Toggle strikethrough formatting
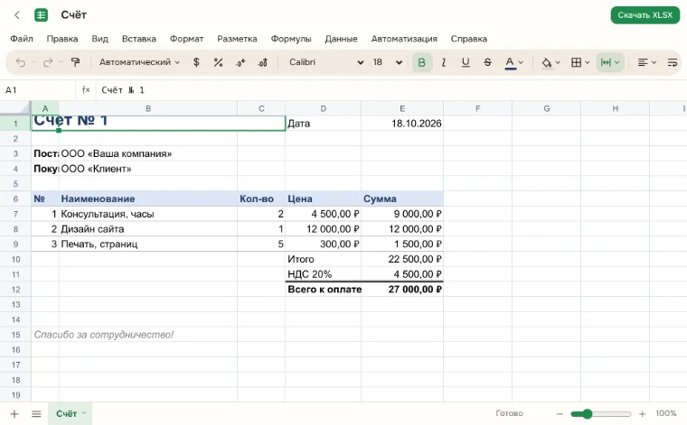 pos(487,62)
